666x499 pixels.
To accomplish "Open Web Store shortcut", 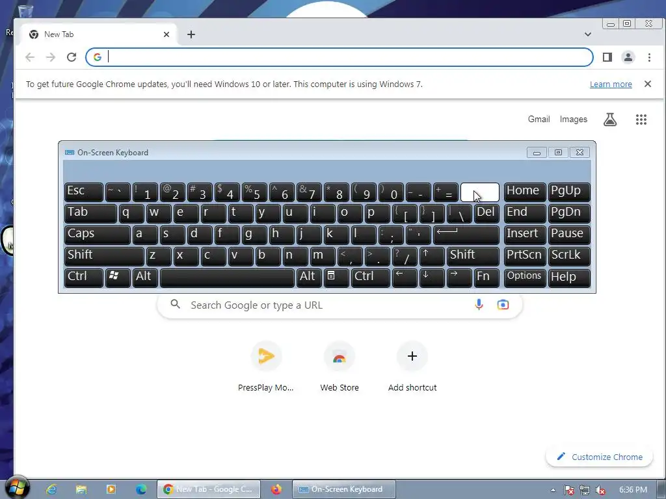I will tap(340, 366).
